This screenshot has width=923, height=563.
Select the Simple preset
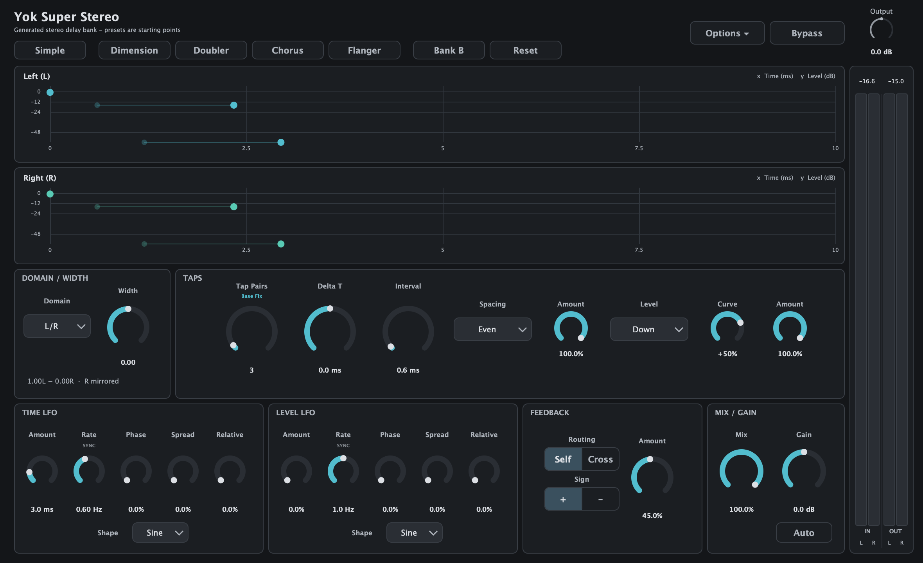[50, 50]
